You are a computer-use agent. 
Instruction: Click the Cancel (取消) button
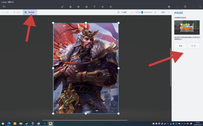pyautogui.click(x=180, y=46)
